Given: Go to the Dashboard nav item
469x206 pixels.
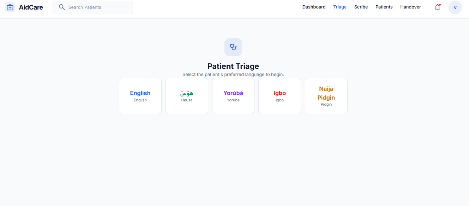Looking at the screenshot, I should [x=314, y=7].
